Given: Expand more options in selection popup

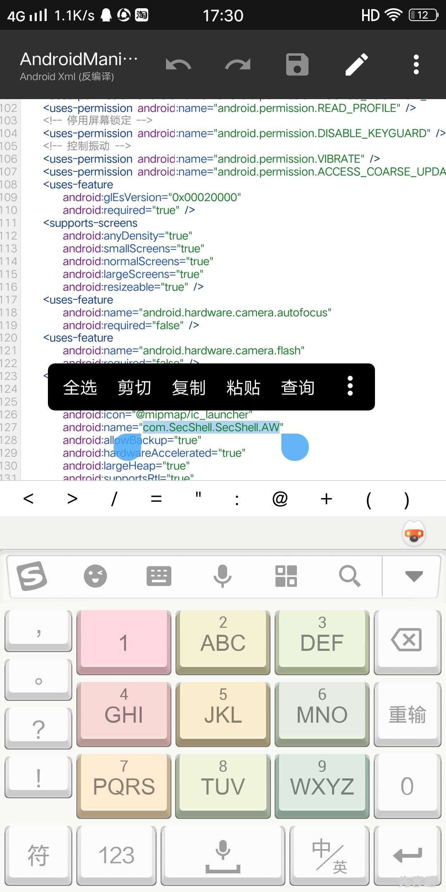Looking at the screenshot, I should coord(350,387).
